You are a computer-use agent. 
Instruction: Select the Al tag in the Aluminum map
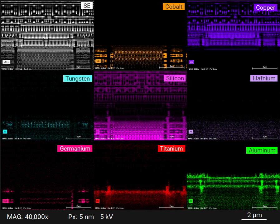191,201
